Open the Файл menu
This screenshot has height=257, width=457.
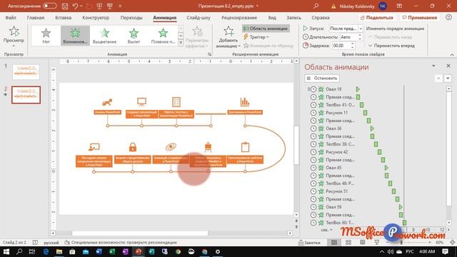click(11, 18)
